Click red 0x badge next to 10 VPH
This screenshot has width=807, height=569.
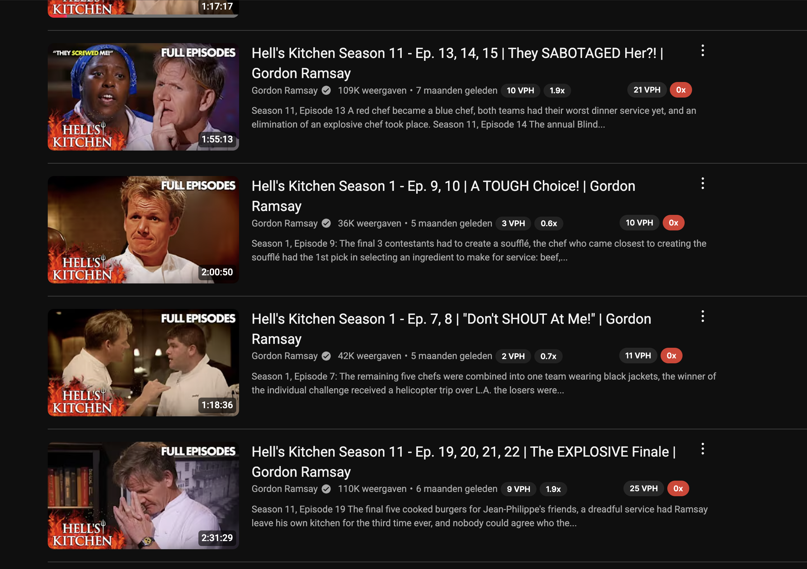point(673,223)
